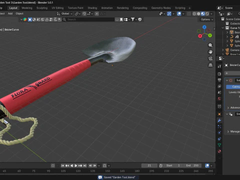The width and height of the screenshot is (240, 180).
Task: Switch to the Shading workspace tab
Action: click(x=92, y=8)
